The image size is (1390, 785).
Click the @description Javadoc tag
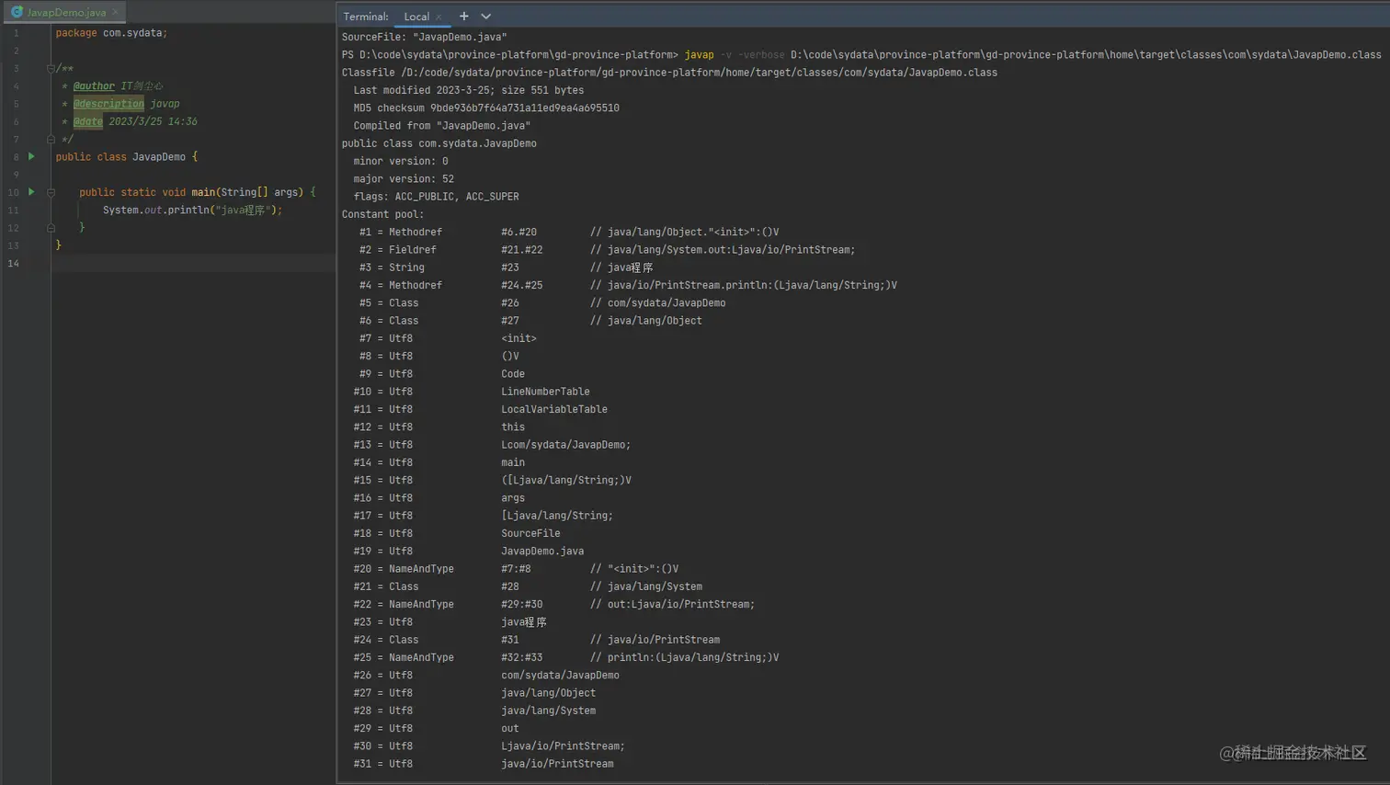pos(108,104)
